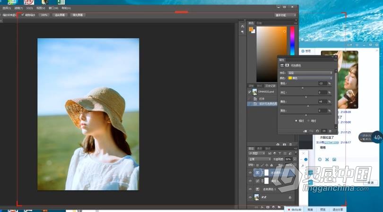Click the lock transparent pixels icon
The width and height of the screenshot is (383, 212).
[x=257, y=165]
